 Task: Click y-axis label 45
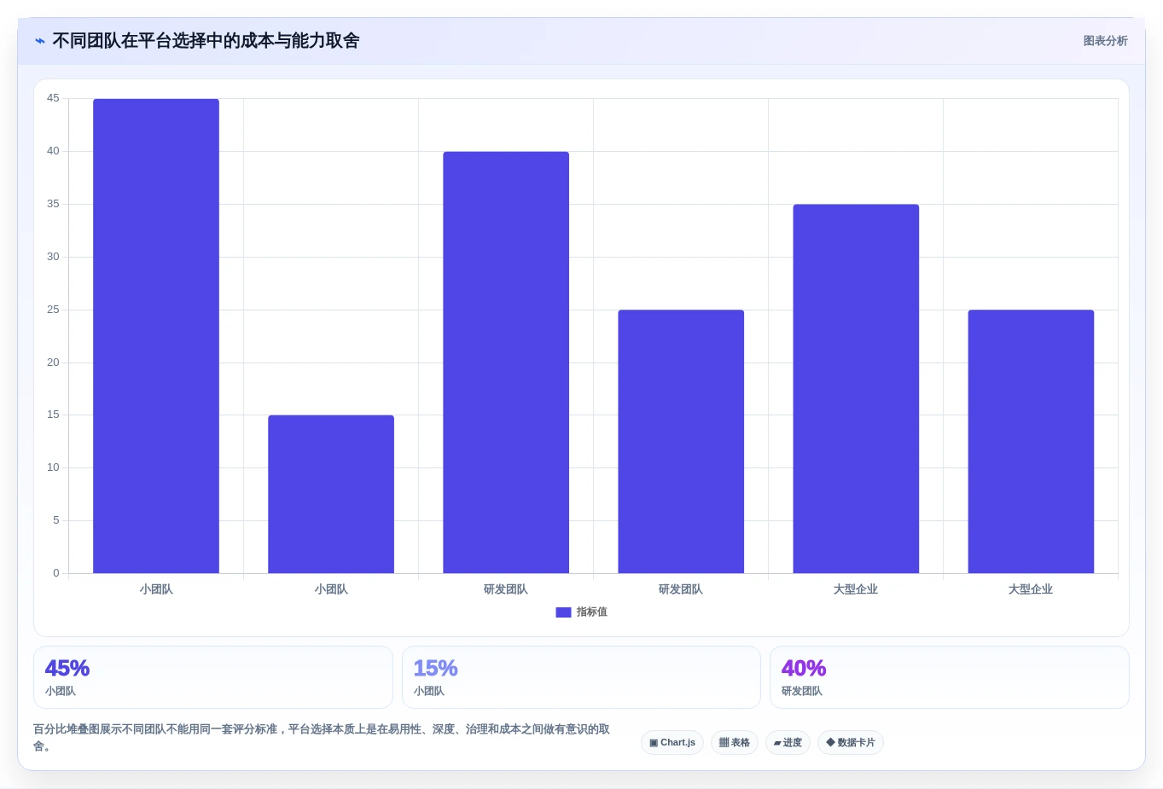pyautogui.click(x=53, y=98)
